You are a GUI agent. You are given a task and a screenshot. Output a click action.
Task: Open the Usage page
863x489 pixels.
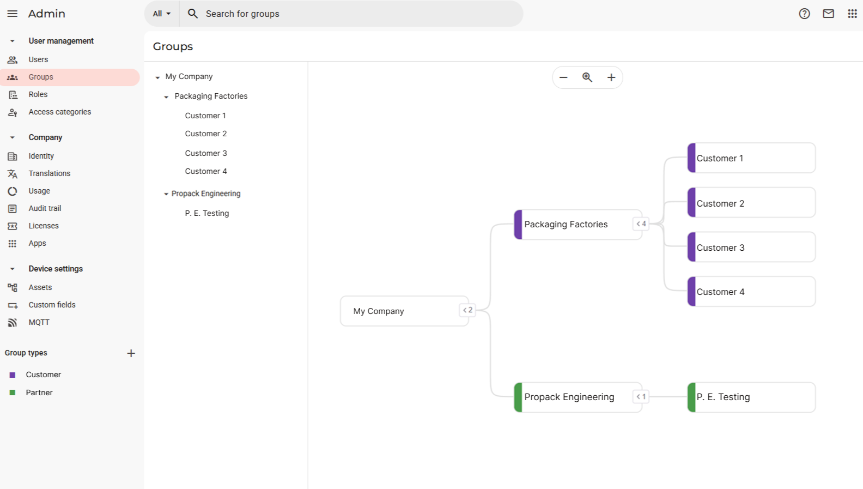coord(39,191)
